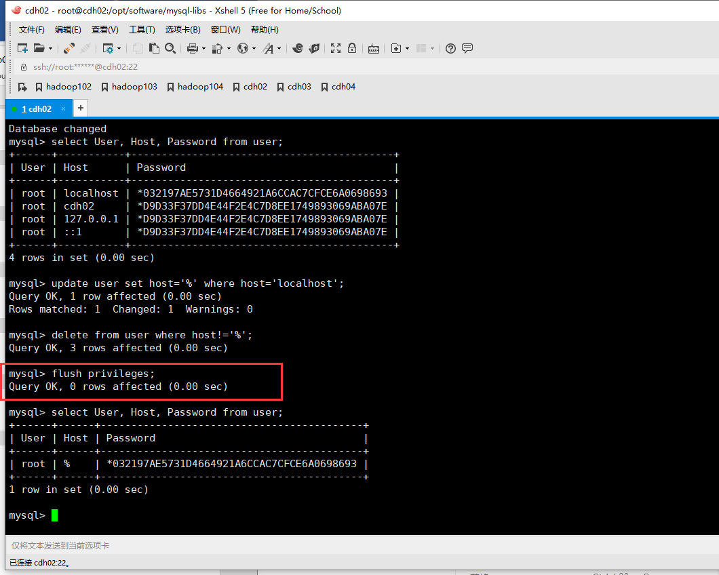Image resolution: width=719 pixels, height=575 pixels.
Task: Click the Paste clipboard icon
Action: (x=154, y=48)
